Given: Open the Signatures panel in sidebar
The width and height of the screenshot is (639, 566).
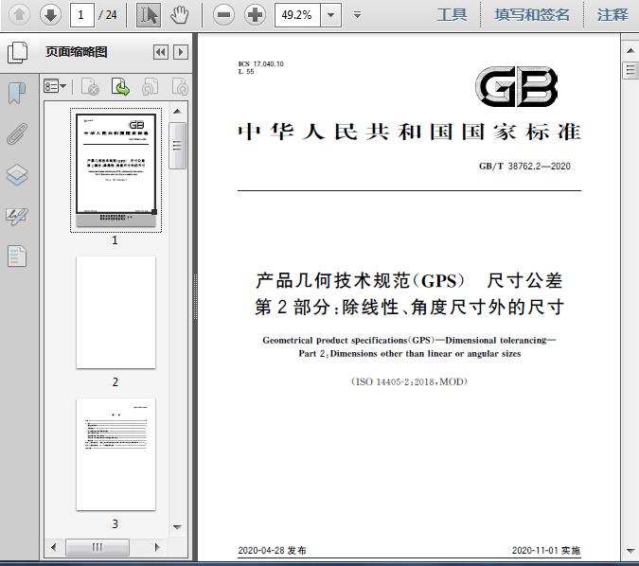Looking at the screenshot, I should point(17,215).
